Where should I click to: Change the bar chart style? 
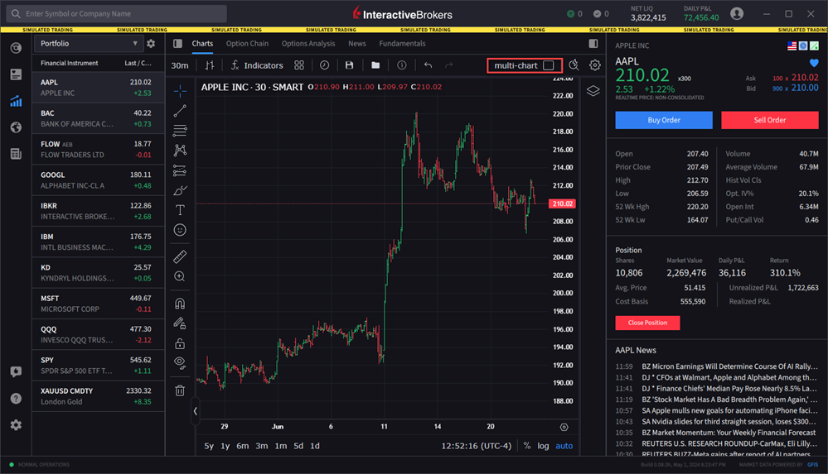(210, 65)
